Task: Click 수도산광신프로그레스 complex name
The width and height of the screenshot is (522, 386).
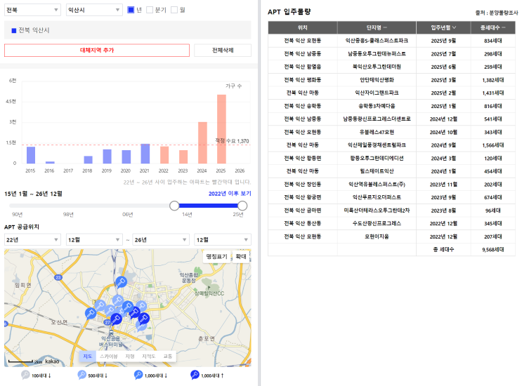Action: click(377, 223)
